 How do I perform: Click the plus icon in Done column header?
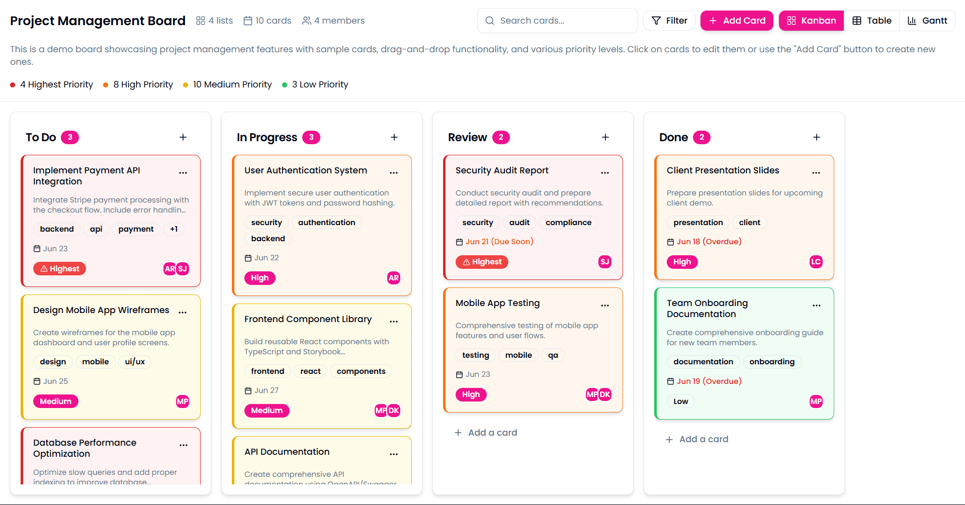click(817, 137)
